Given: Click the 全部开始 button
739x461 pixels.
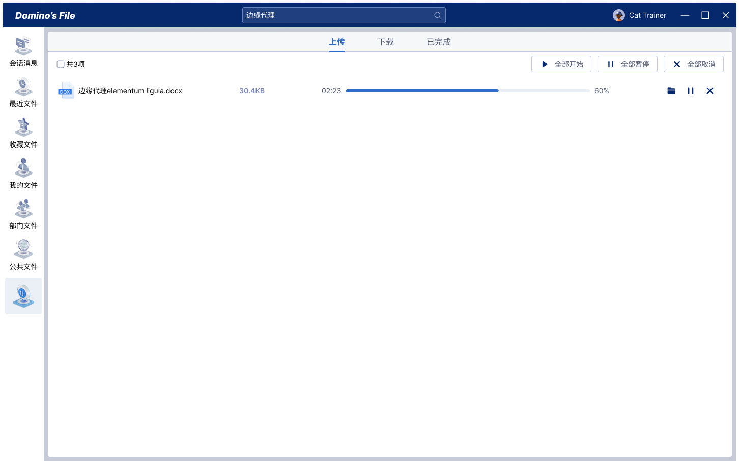Looking at the screenshot, I should point(561,64).
